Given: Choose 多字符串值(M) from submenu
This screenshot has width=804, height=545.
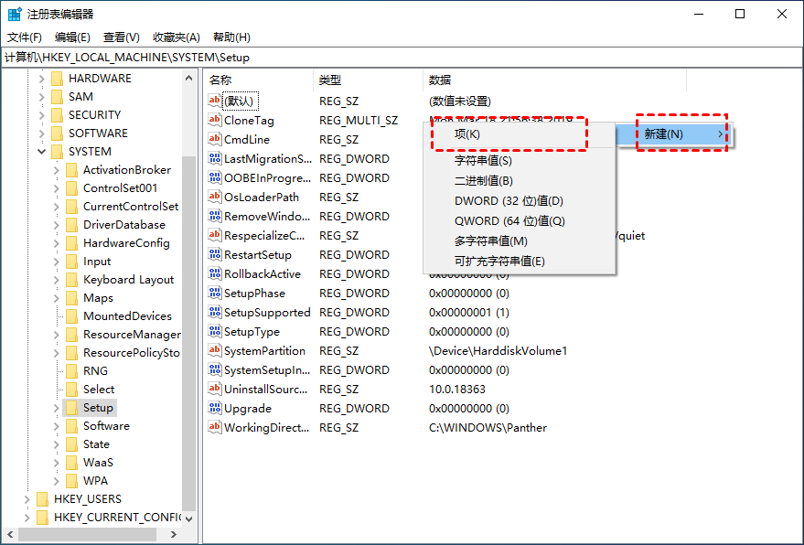Looking at the screenshot, I should coord(520,241).
